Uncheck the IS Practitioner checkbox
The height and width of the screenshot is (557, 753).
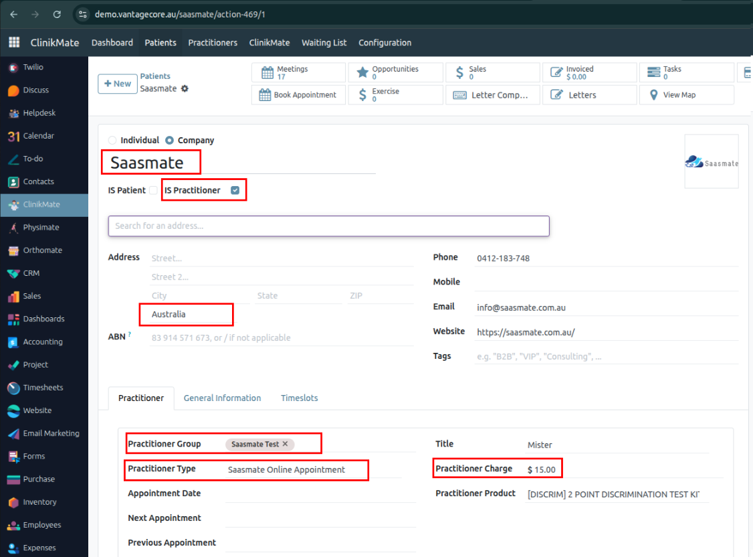pos(235,191)
